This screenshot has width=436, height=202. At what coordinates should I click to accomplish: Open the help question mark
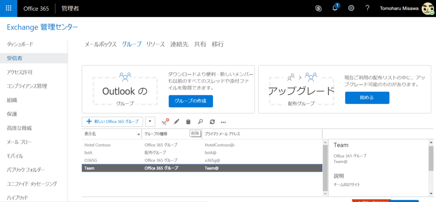click(367, 9)
